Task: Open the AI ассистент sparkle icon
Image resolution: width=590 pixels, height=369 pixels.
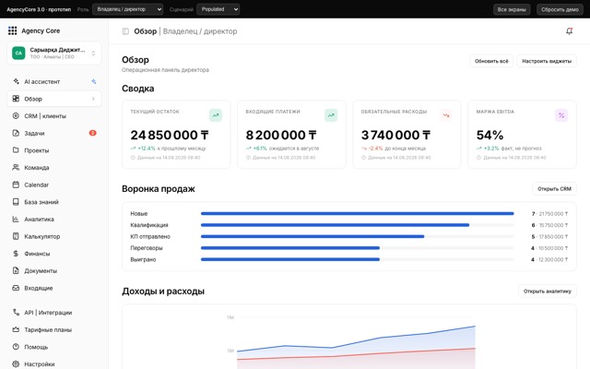Action: (16, 81)
